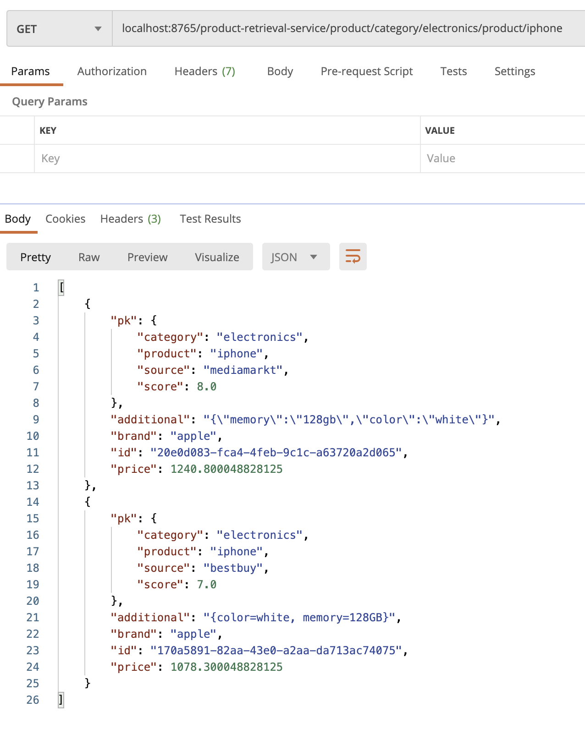The width and height of the screenshot is (585, 734).
Task: Open the request Headers (7) tab
Action: point(204,71)
